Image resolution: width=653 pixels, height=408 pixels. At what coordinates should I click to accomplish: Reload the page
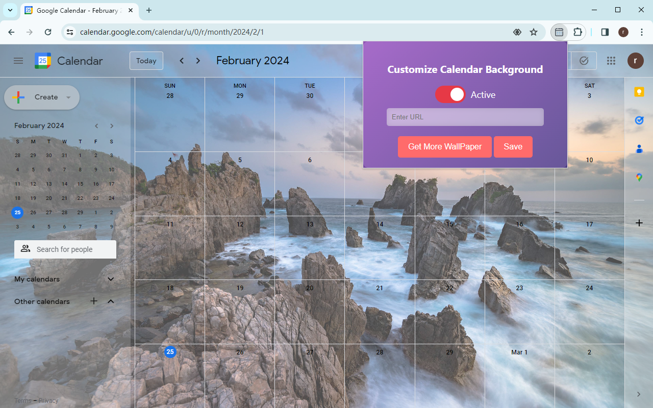(x=48, y=32)
